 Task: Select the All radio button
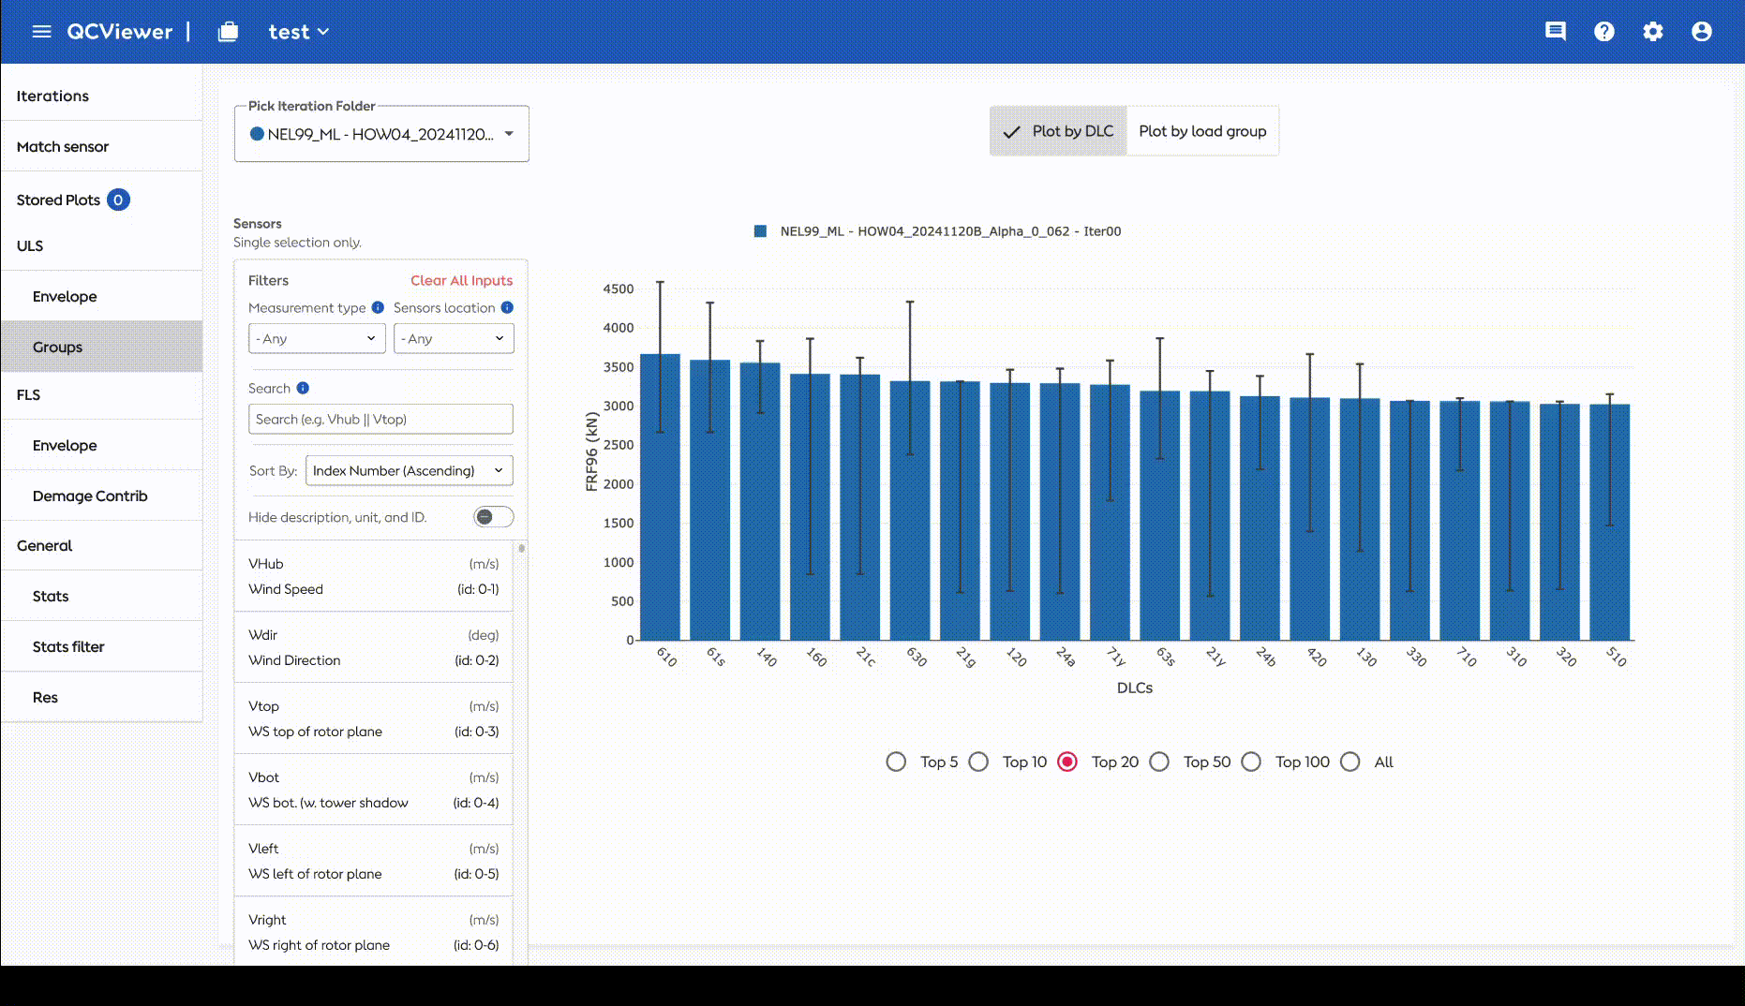tap(1350, 762)
